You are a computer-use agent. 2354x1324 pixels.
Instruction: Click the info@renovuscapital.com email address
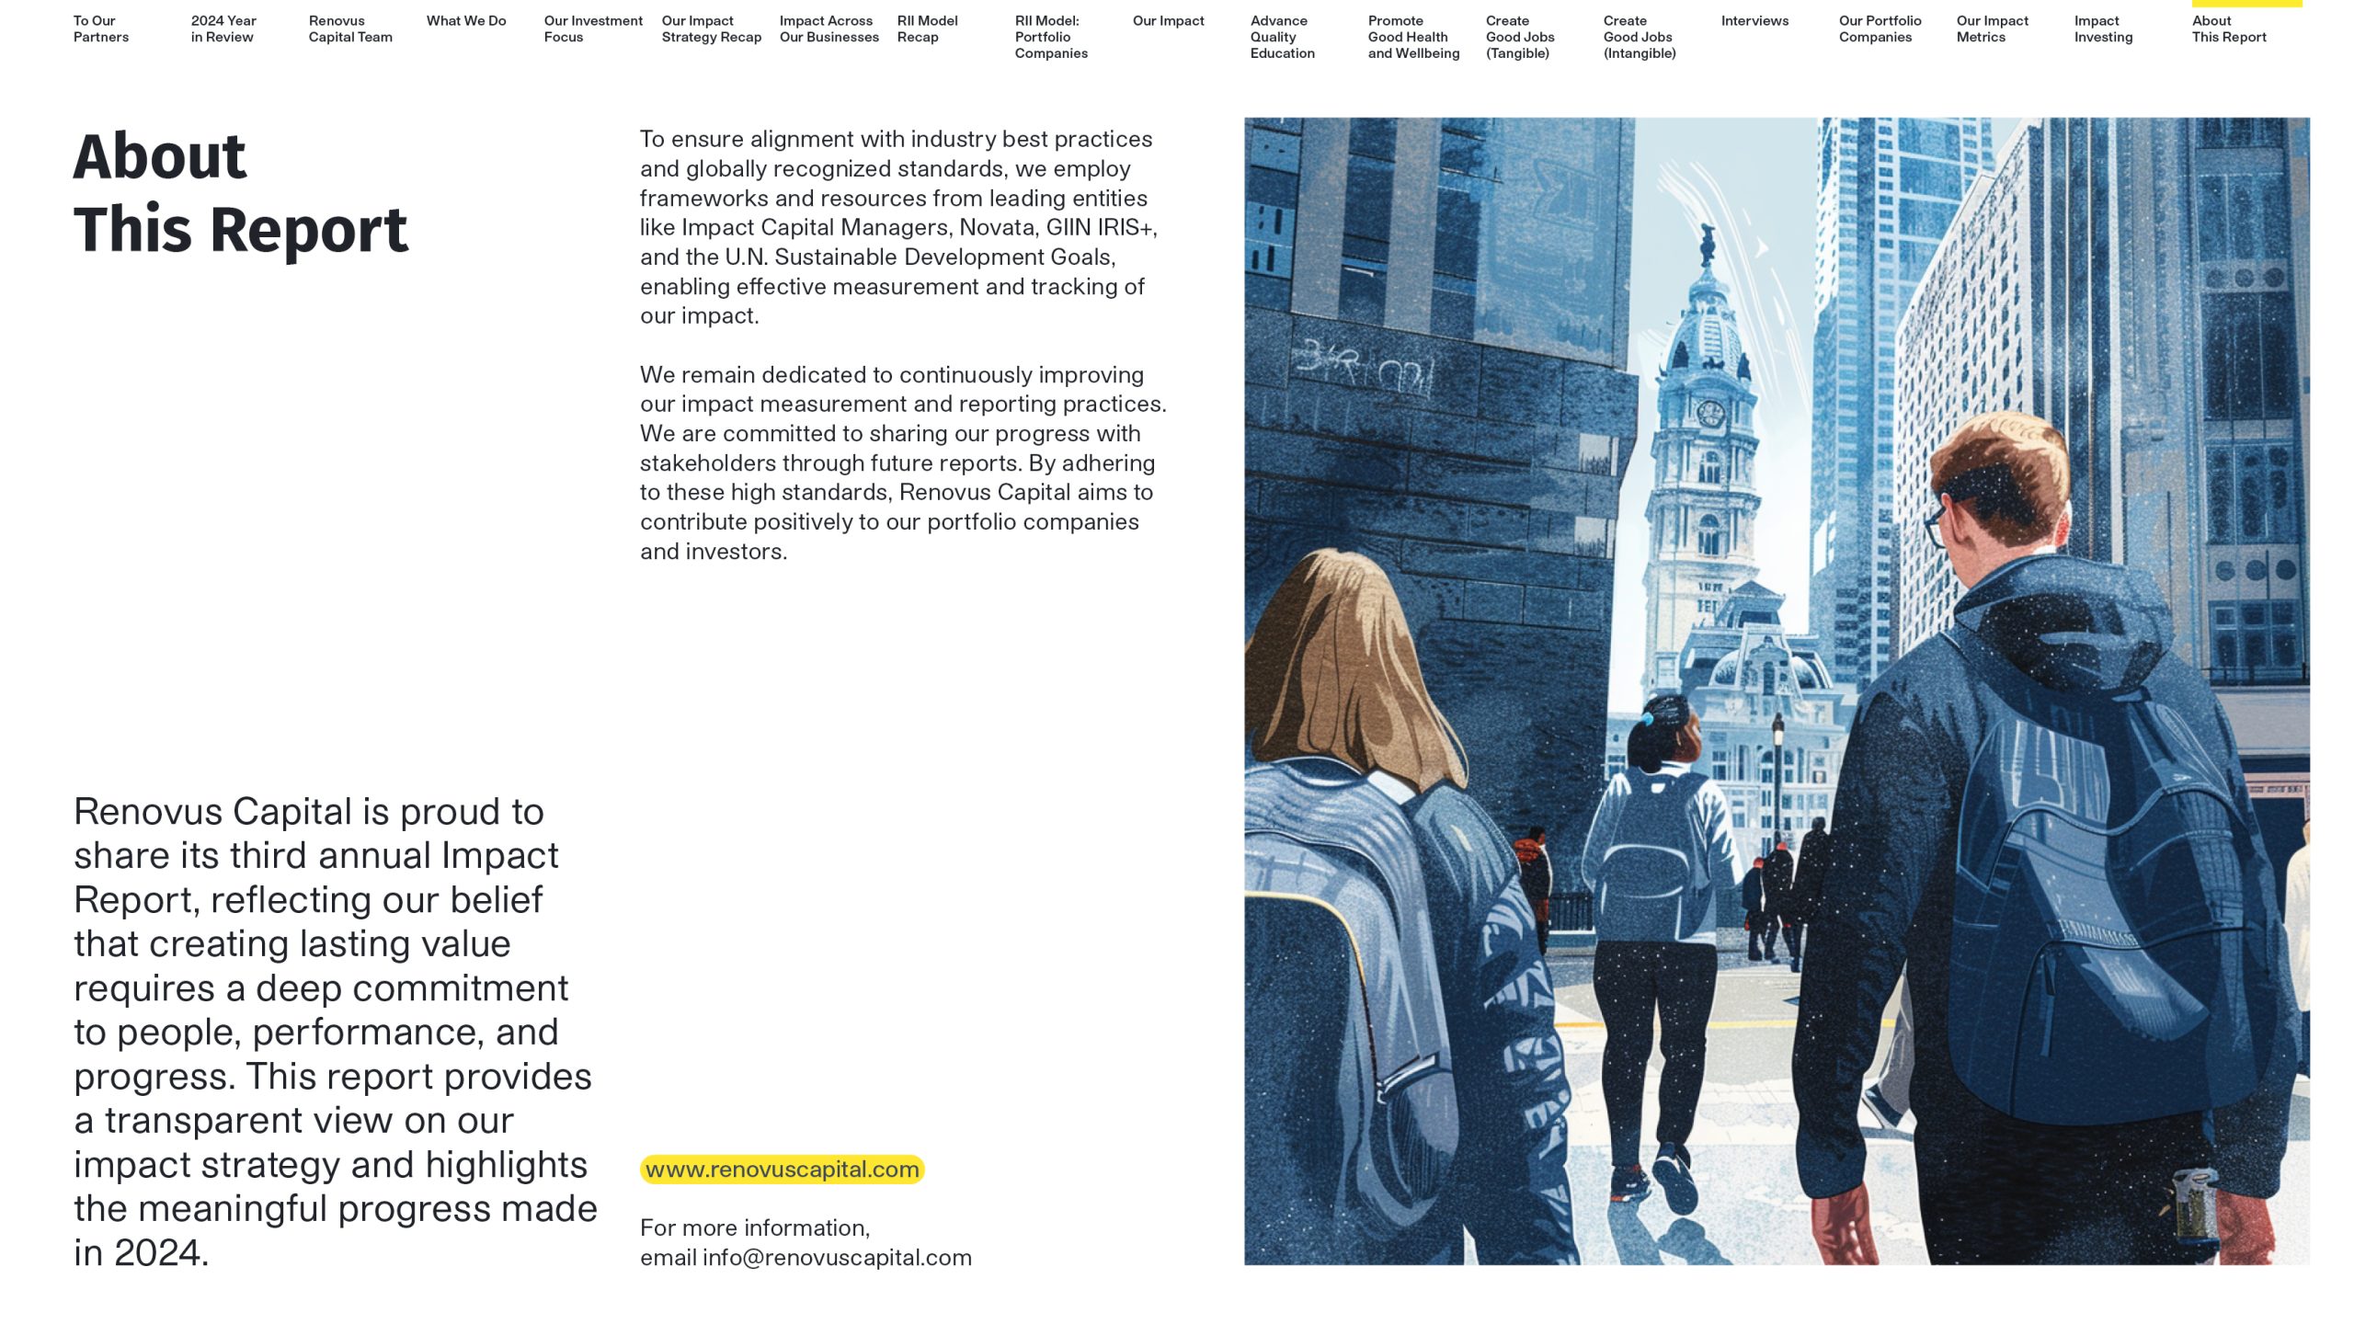(837, 1258)
